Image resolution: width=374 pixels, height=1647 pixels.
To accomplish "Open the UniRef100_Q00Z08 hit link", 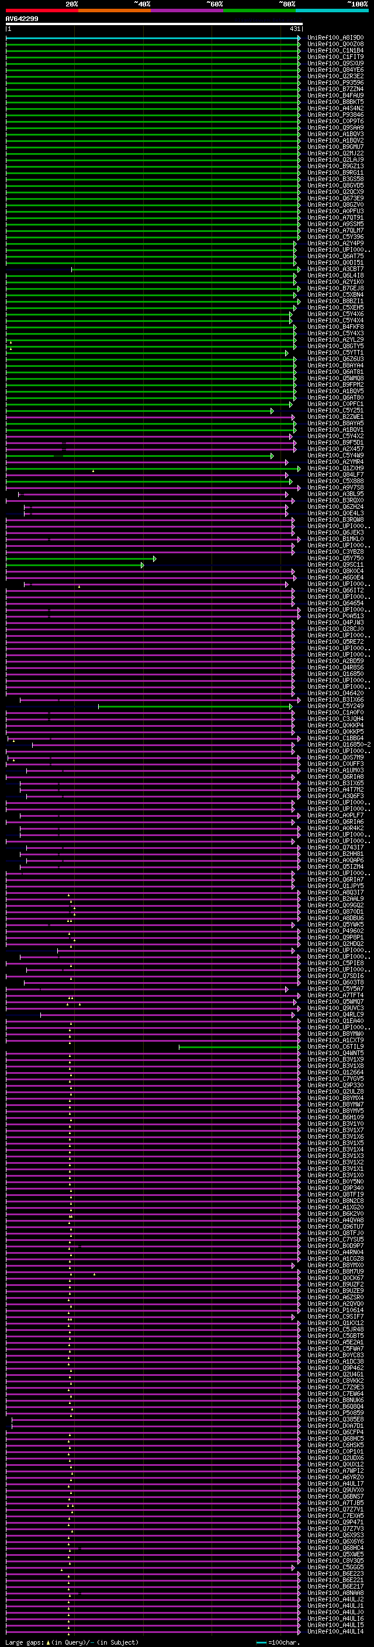I will (x=335, y=44).
